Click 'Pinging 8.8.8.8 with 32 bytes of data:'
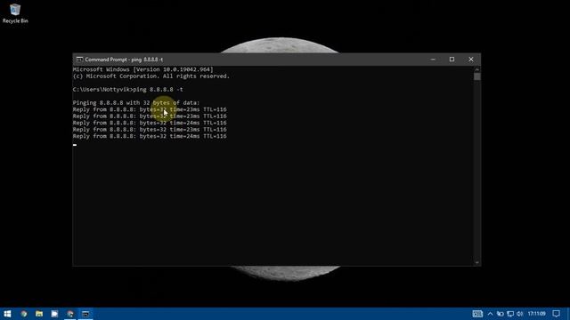 pyautogui.click(x=136, y=103)
